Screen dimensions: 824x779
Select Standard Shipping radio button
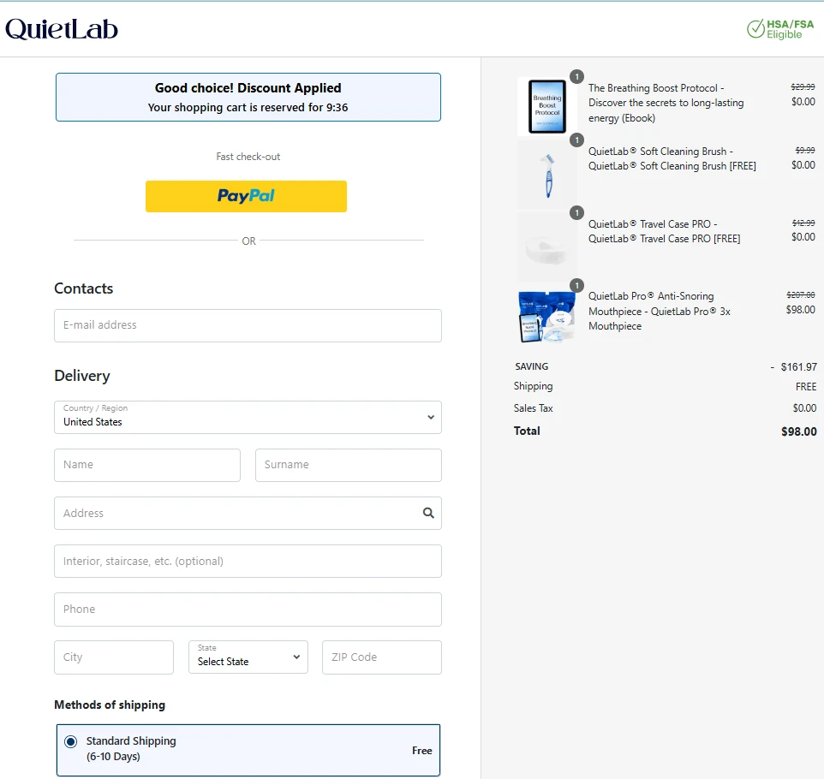pos(70,741)
